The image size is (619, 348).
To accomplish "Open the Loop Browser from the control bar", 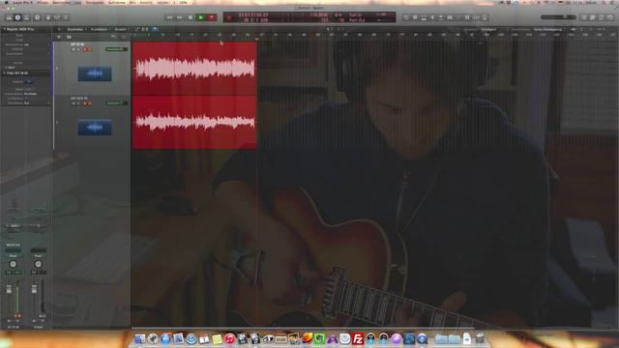I will tap(602, 17).
